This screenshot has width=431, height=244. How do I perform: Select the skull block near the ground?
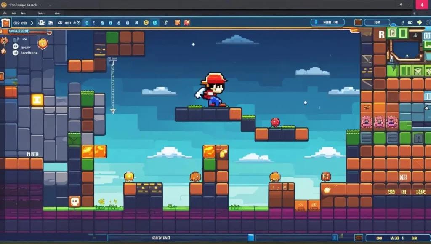click(74, 201)
